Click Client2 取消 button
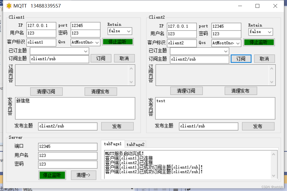 pyautogui.click(x=264, y=59)
